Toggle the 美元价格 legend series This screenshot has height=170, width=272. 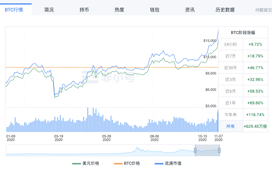85,163
